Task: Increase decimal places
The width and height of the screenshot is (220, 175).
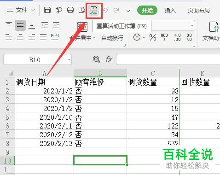Action: pos(177,37)
